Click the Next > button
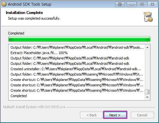 tap(115, 115)
